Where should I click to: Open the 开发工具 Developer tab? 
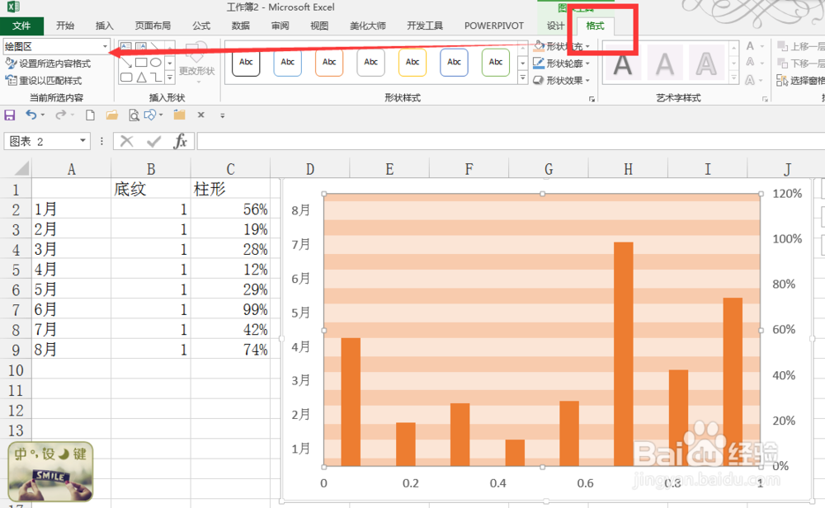425,26
